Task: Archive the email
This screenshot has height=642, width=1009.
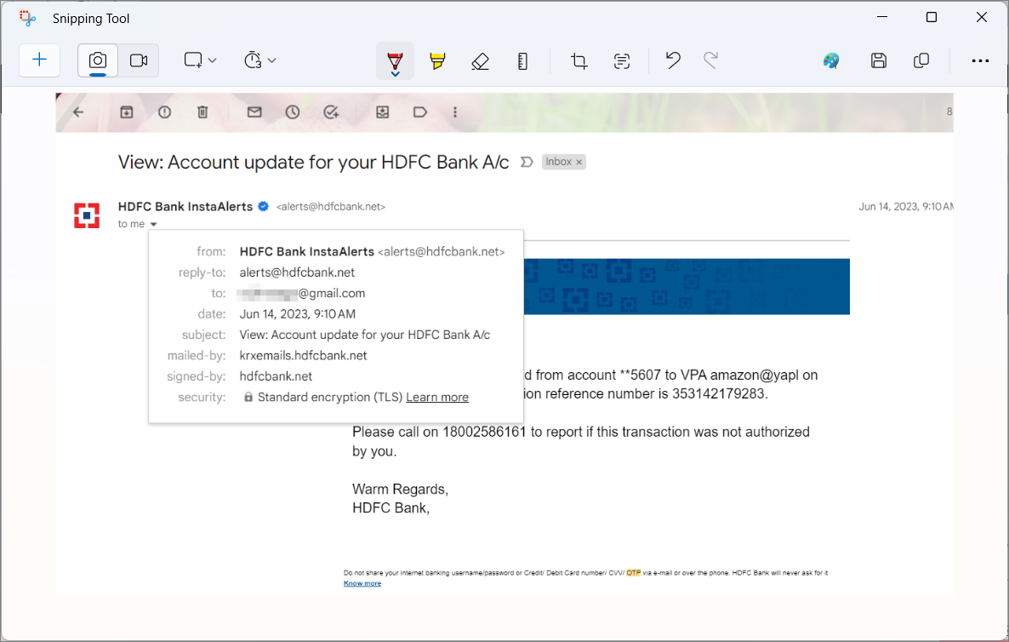Action: (x=126, y=112)
